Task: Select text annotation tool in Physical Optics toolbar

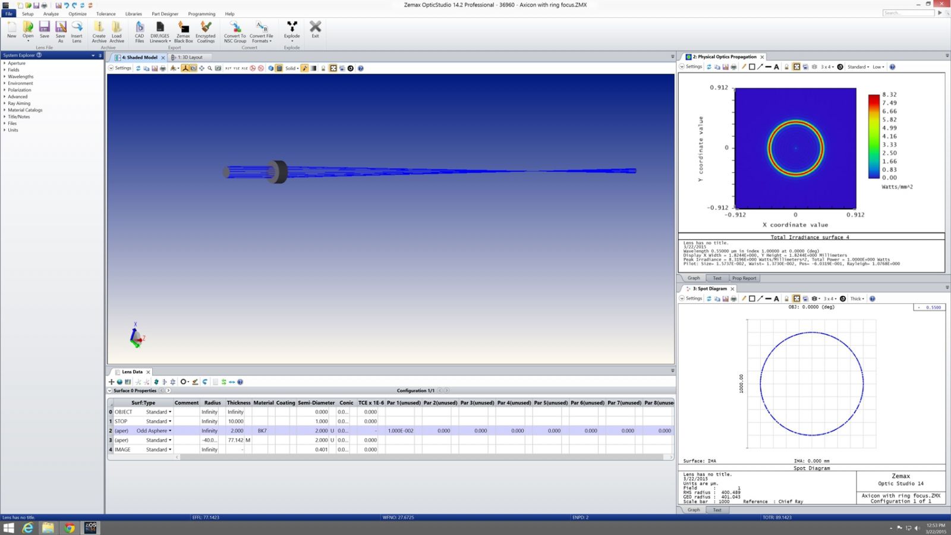Action: [776, 67]
